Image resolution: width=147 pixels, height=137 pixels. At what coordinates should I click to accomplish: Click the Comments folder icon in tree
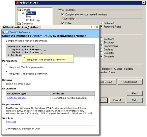point(19,23)
